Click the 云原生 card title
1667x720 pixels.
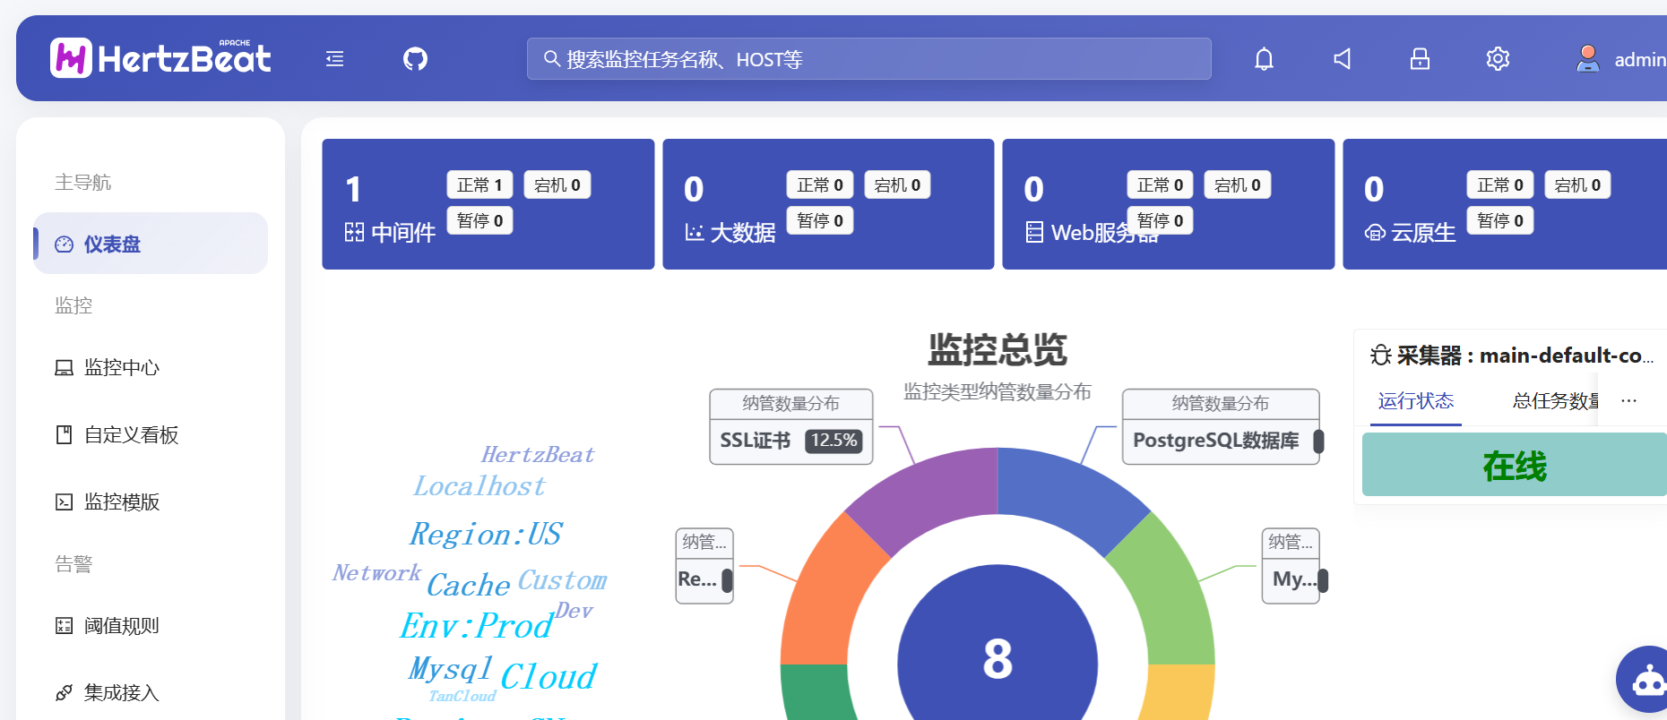(1423, 233)
